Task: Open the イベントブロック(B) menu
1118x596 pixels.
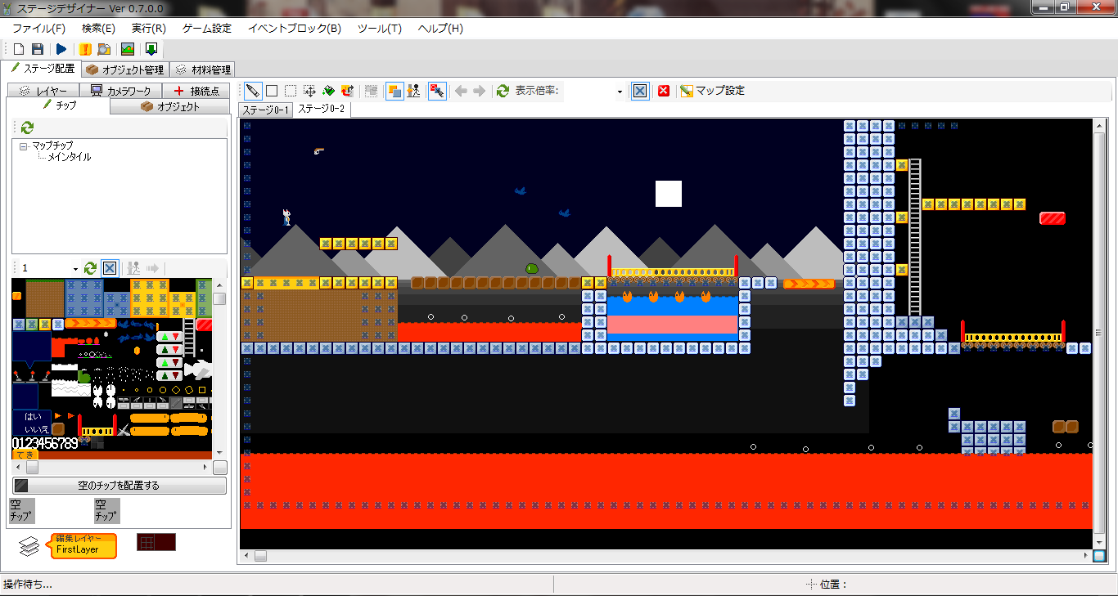Action: point(294,28)
